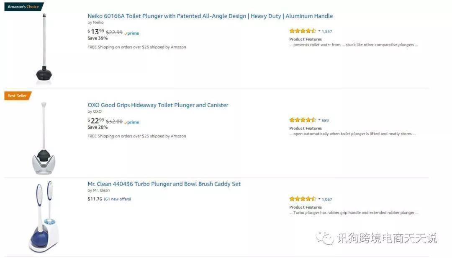452x258 pixels.
Task: Open the Neiko 60166A Toilet Plunger title link
Action: coord(210,16)
